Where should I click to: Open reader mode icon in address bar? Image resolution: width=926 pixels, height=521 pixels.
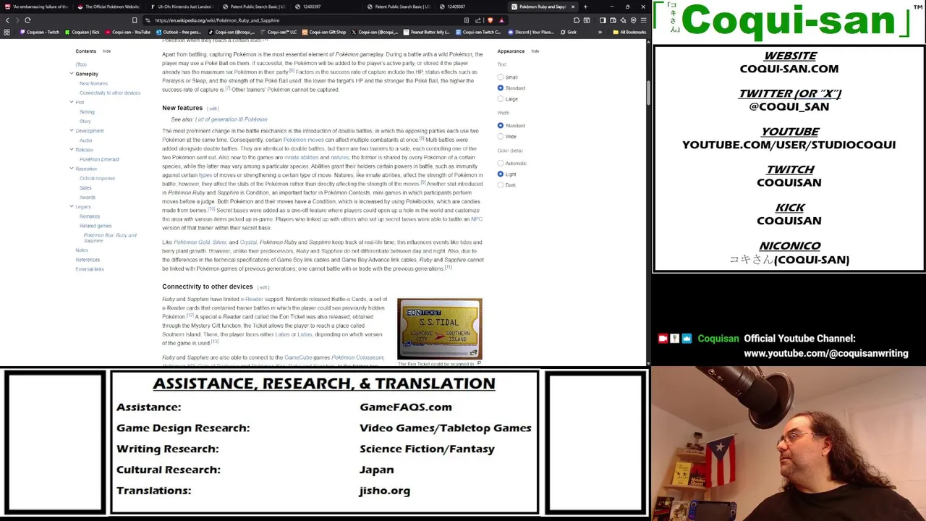click(467, 20)
